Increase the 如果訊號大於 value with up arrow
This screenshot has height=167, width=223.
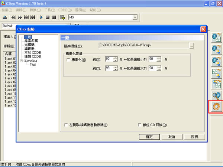pos(159,67)
